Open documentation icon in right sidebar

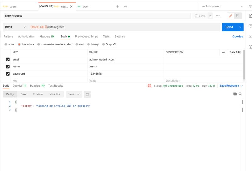click(x=250, y=16)
